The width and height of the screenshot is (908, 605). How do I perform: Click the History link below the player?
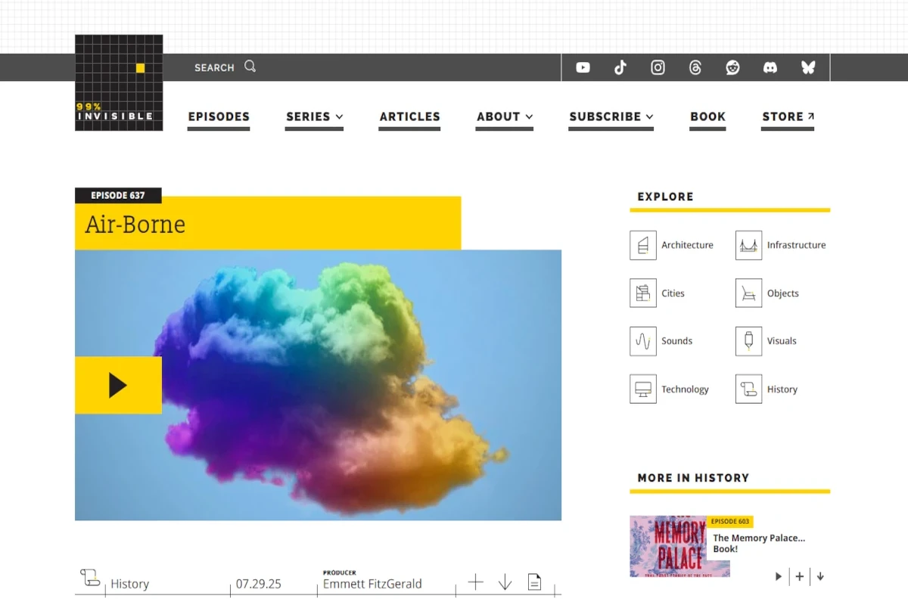[129, 583]
